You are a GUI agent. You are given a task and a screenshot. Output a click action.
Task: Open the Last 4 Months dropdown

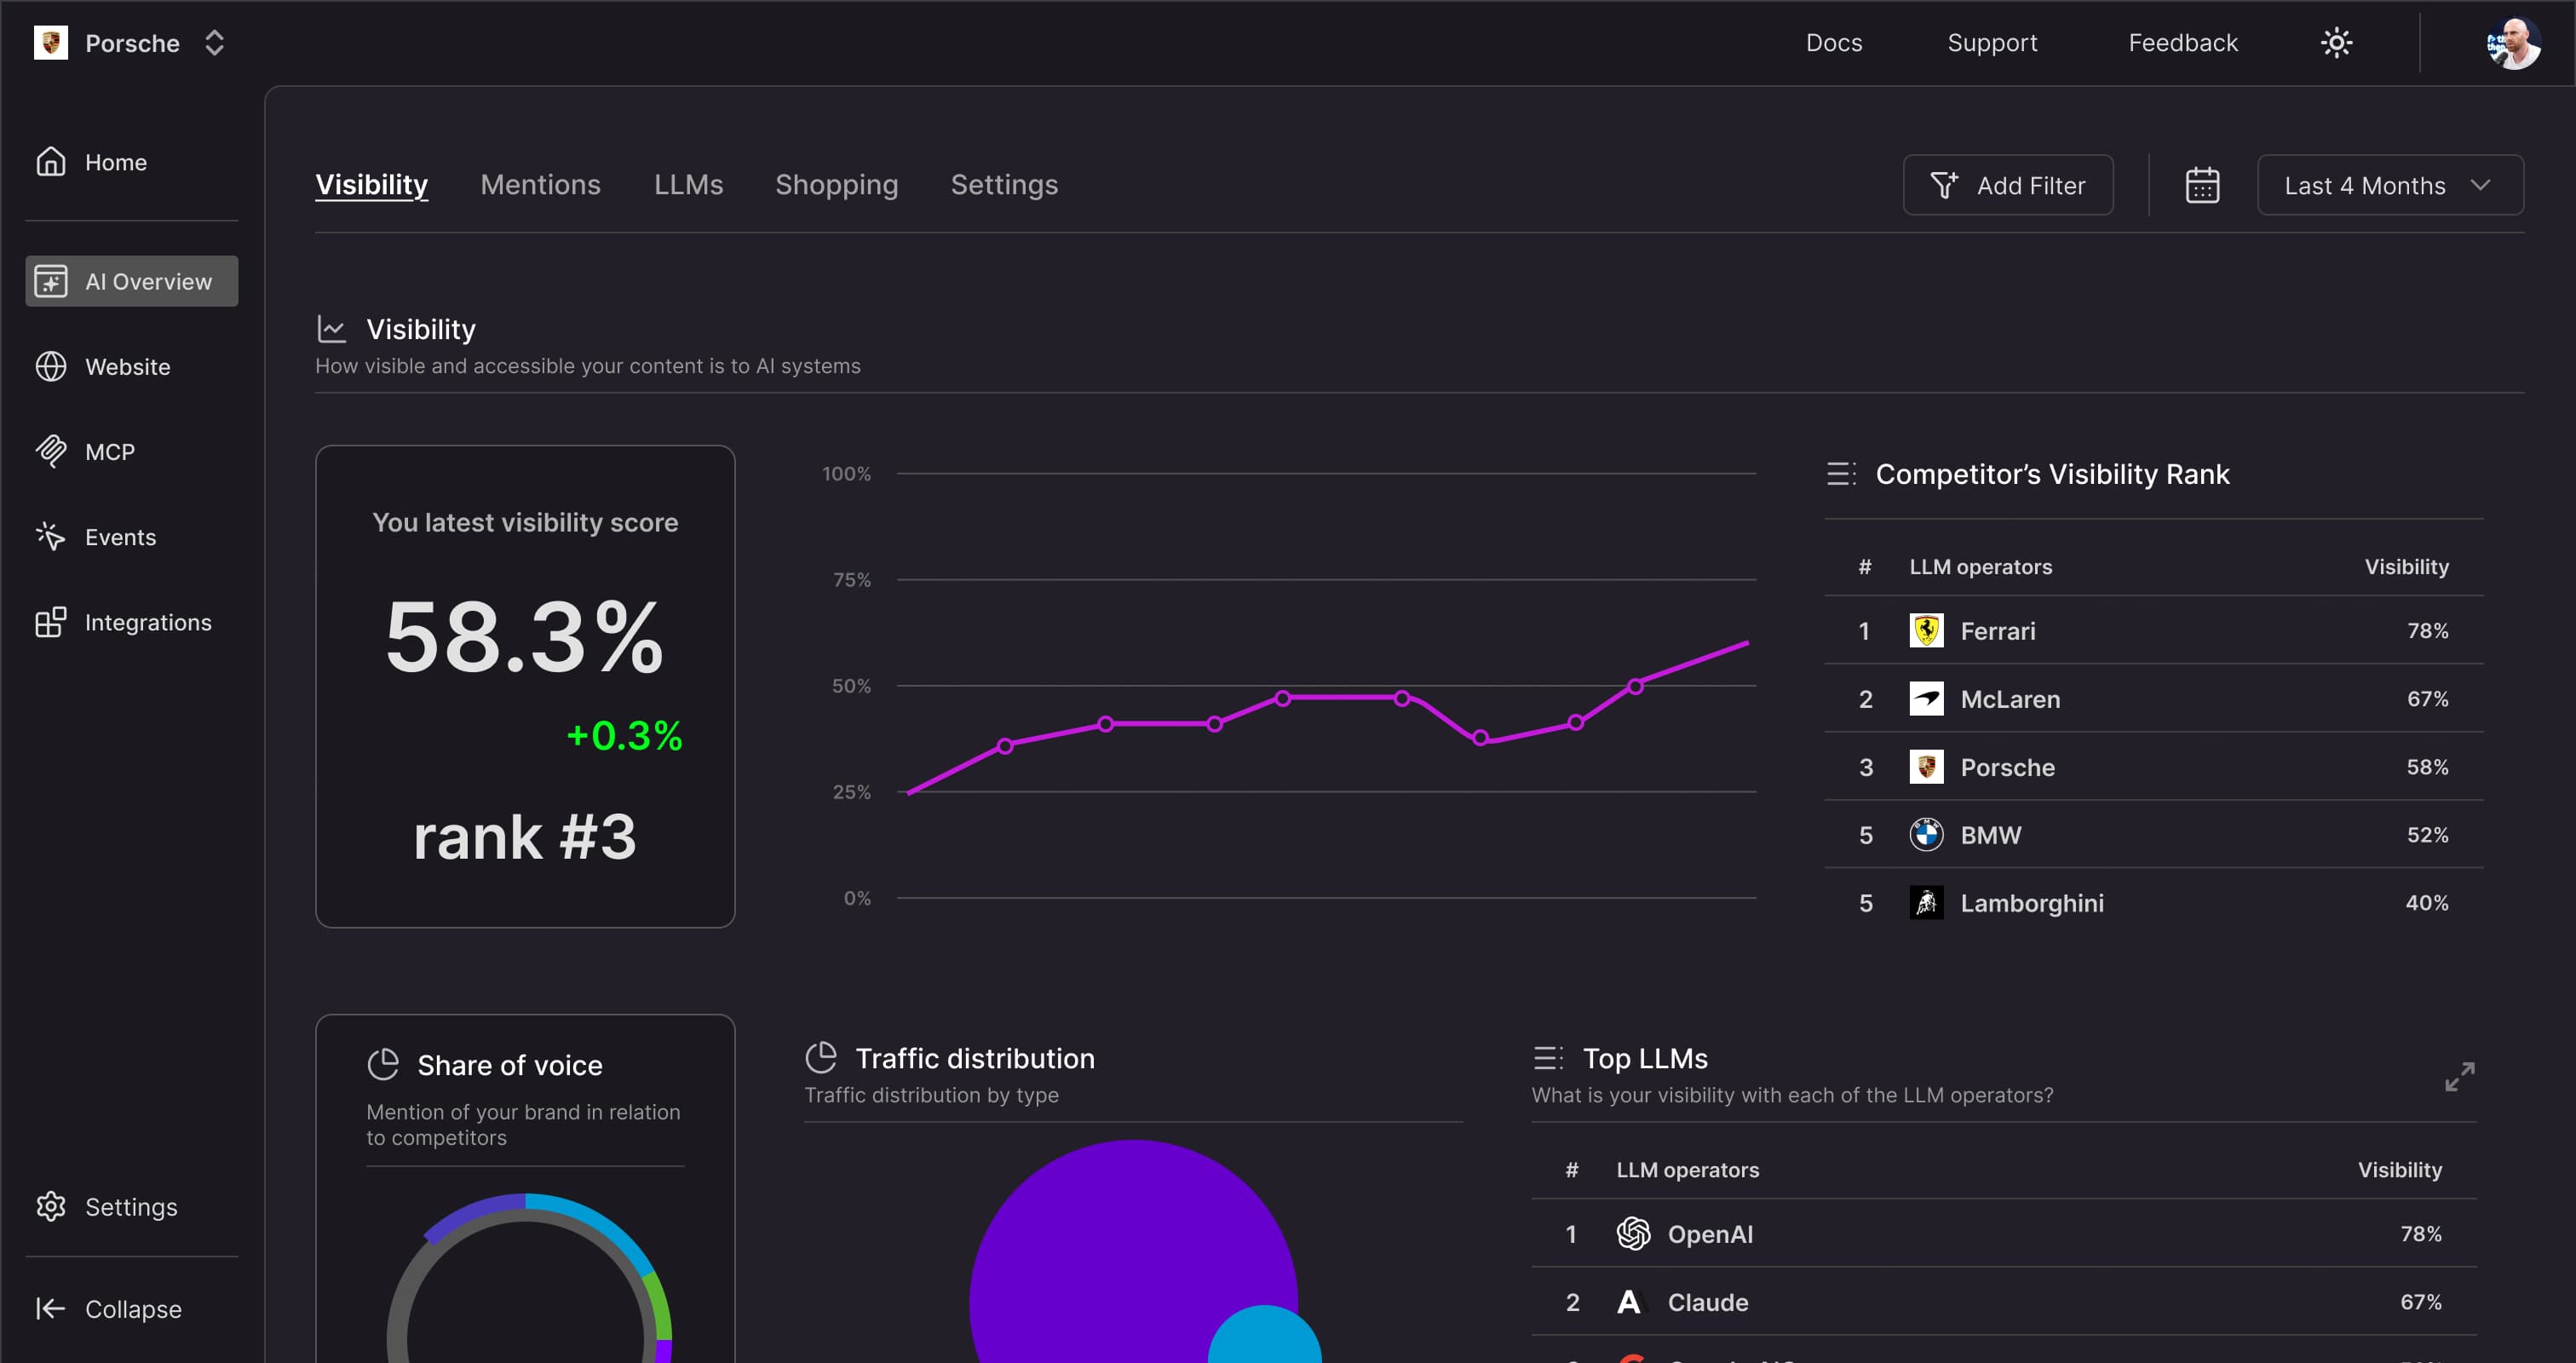pos(2389,185)
